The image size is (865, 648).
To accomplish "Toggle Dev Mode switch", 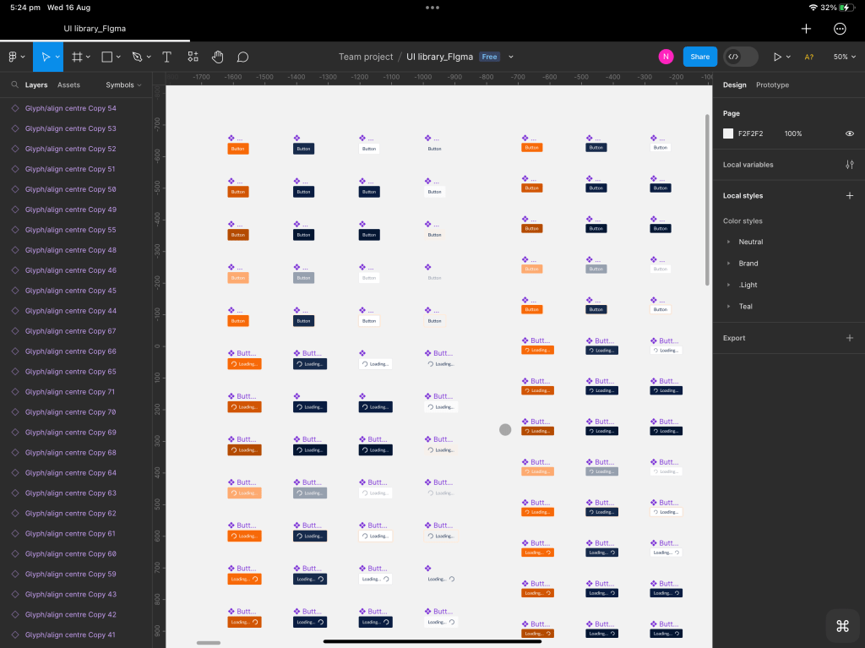I will [741, 57].
